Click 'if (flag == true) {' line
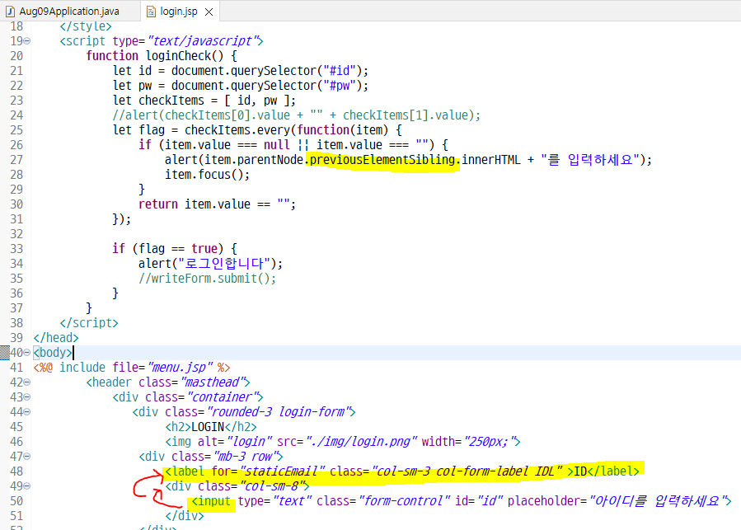 pos(175,249)
